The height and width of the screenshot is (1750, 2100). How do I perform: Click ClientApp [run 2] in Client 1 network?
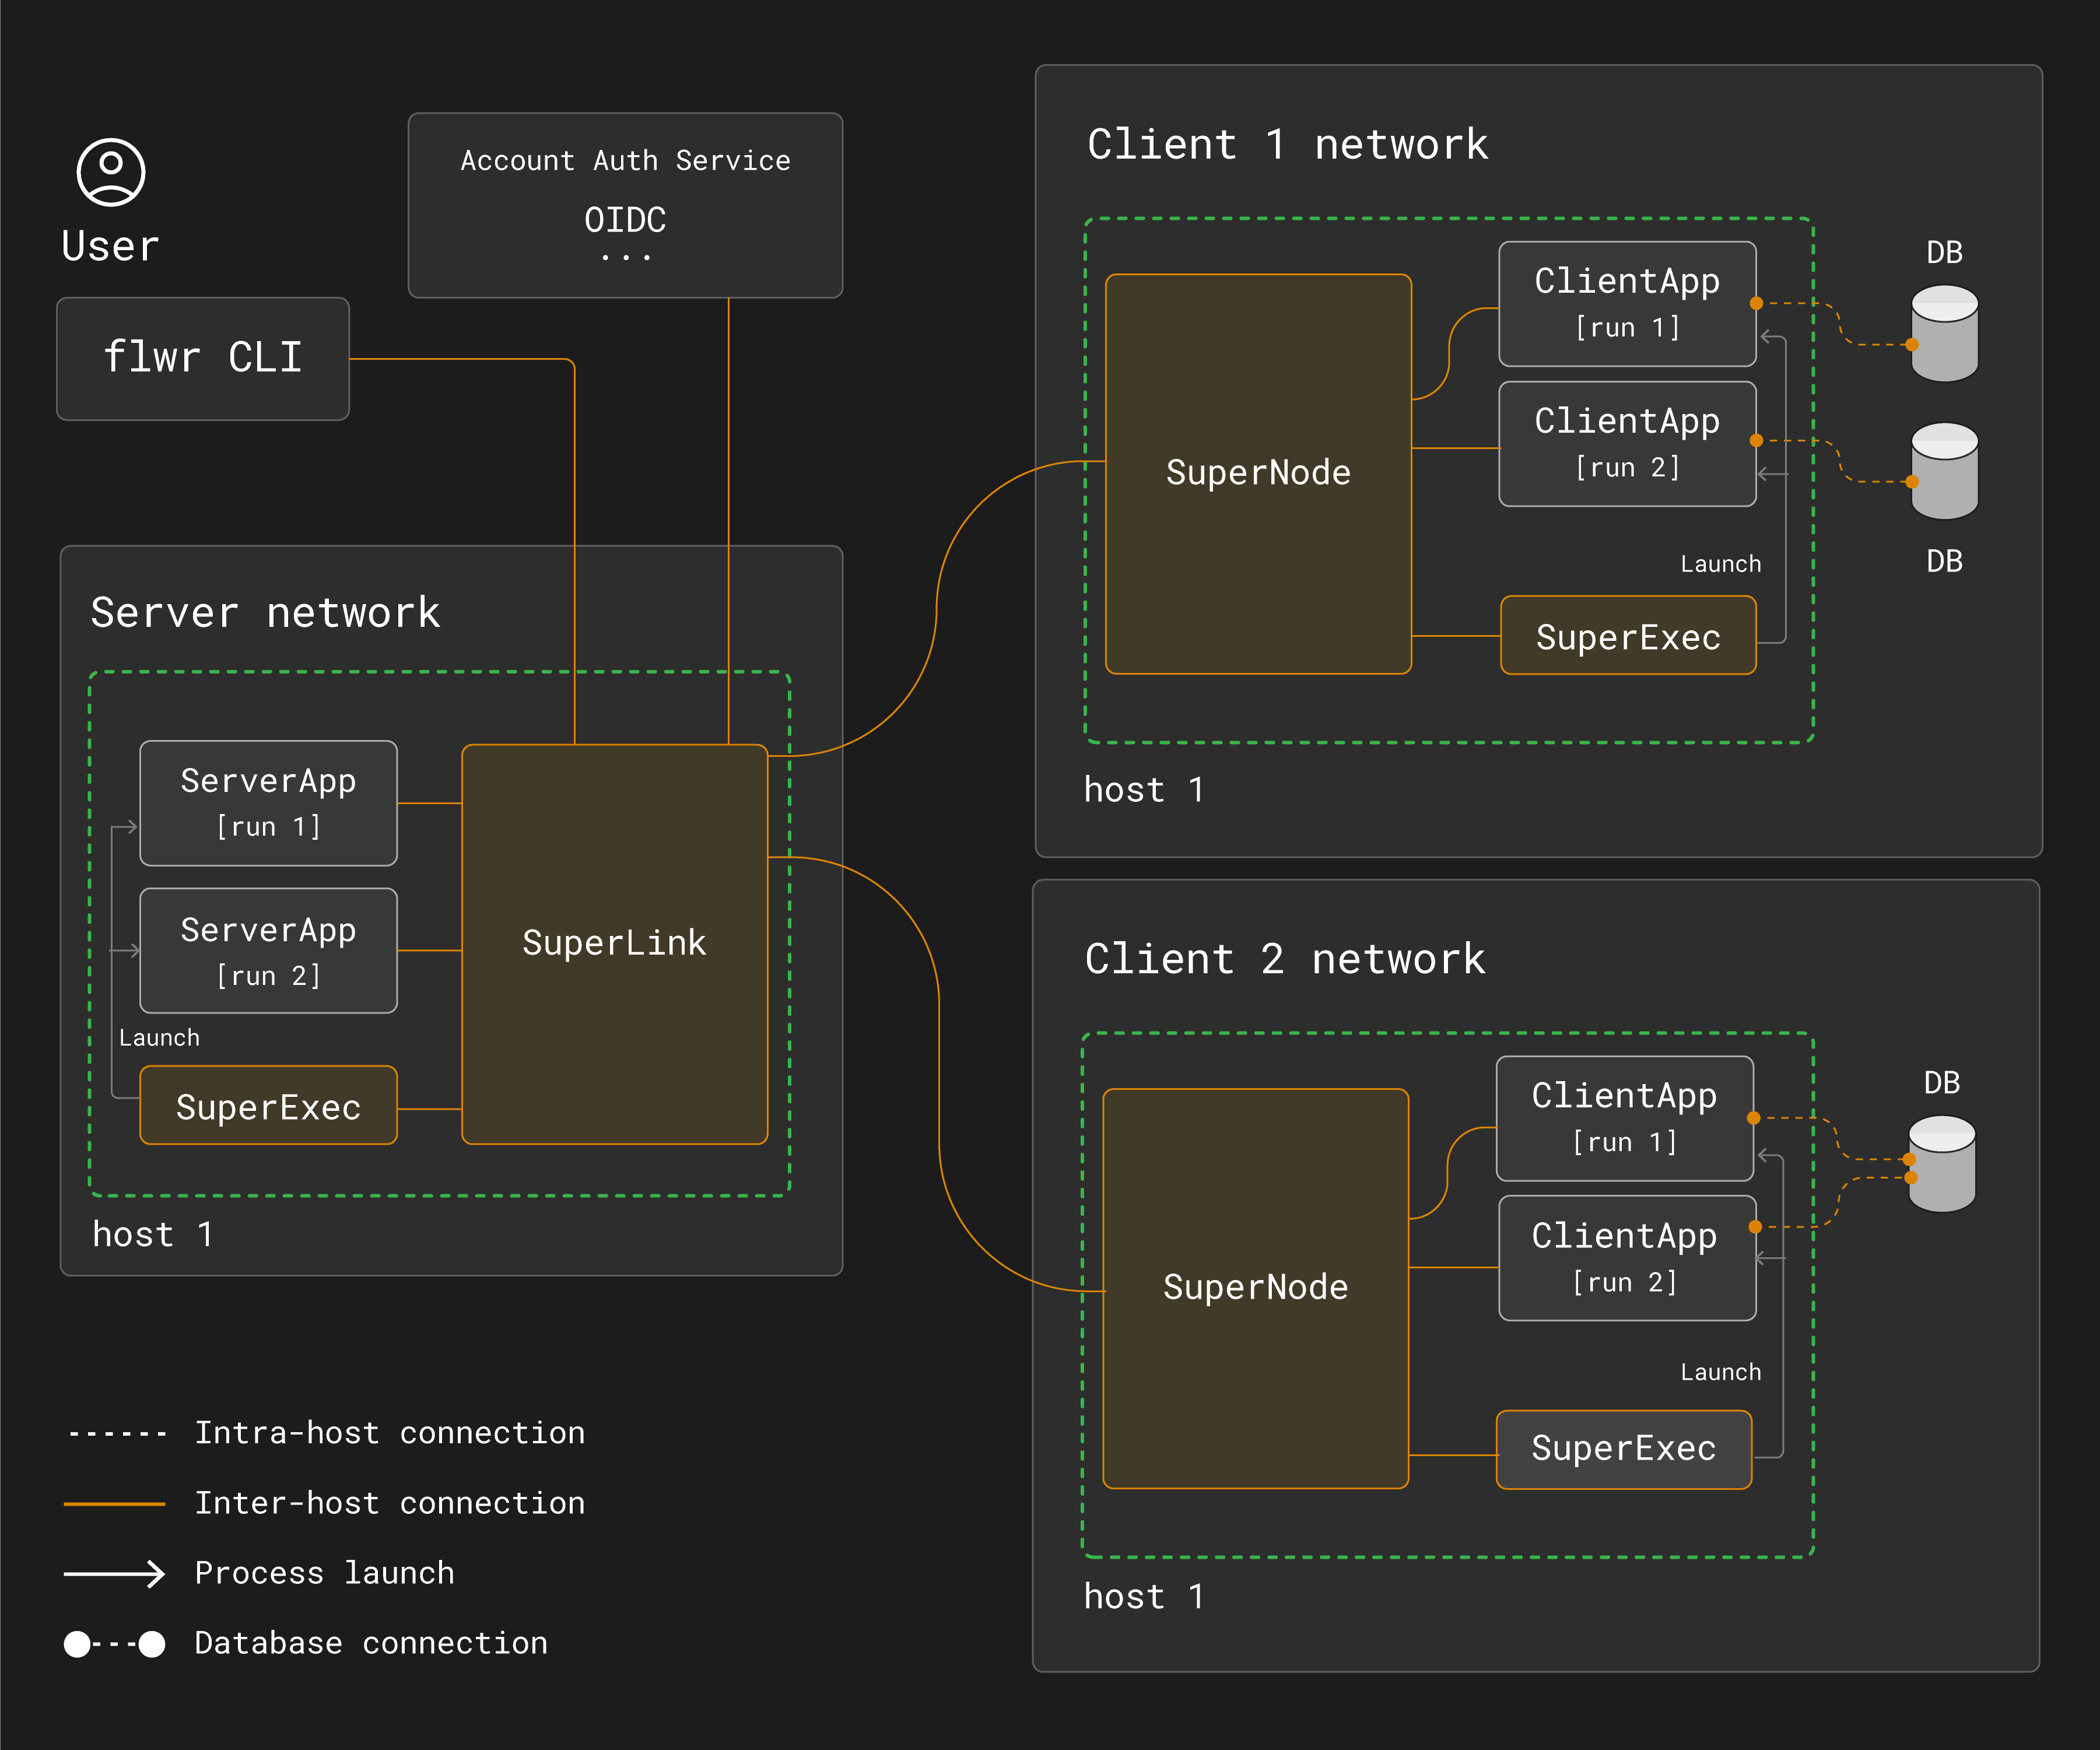coord(1627,443)
